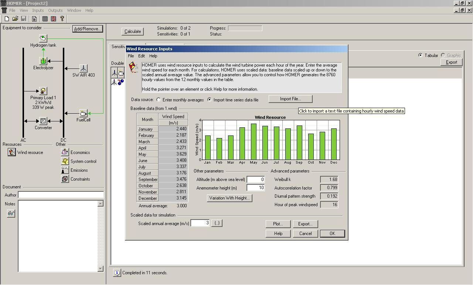Cancel the Wind Resource Inputs dialog
473x285 pixels.
[x=305, y=234]
